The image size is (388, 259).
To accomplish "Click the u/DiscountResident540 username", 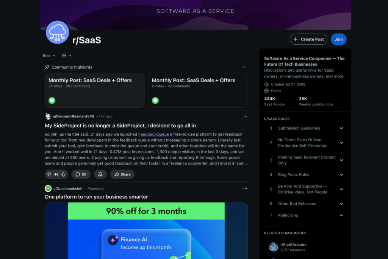I will (74, 116).
